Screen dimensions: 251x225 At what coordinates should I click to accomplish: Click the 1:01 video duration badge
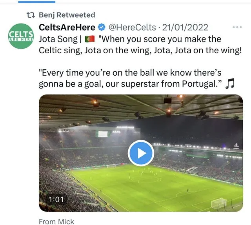tap(56, 200)
